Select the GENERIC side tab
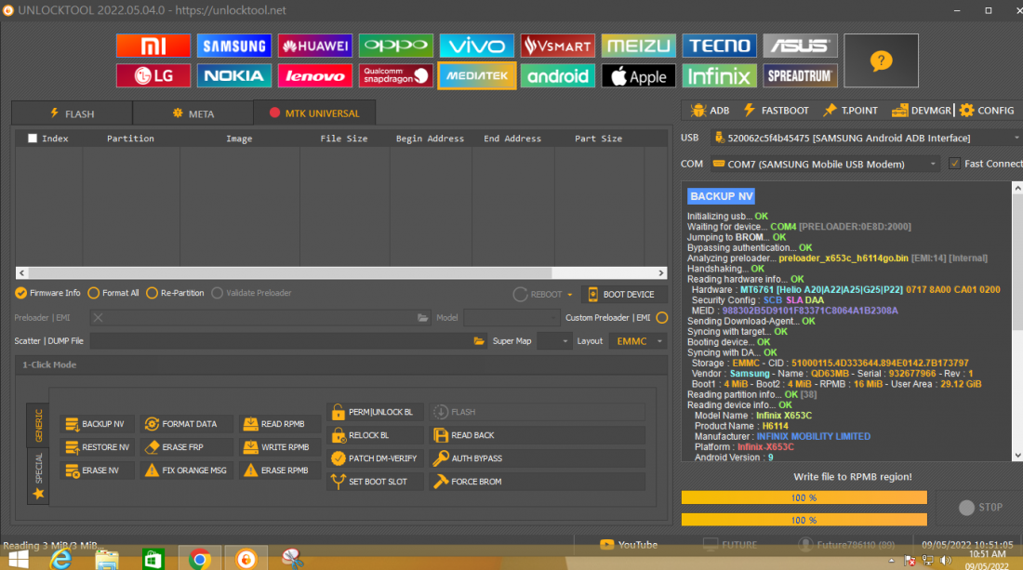Viewport: 1023px width, 570px height. [x=38, y=425]
